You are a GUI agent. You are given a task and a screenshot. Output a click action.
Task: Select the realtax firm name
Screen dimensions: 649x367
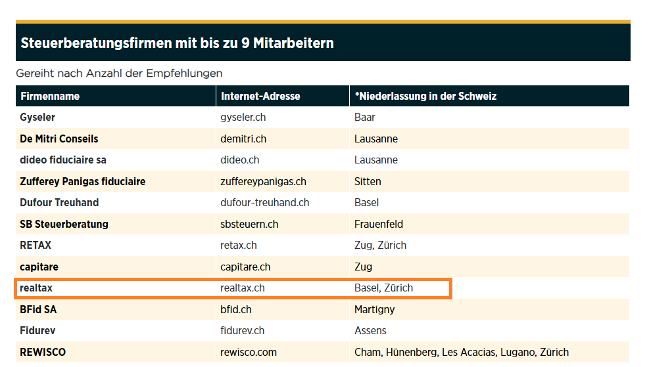click(x=36, y=288)
